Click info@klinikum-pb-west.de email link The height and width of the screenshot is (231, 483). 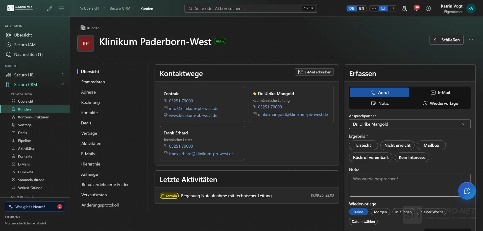point(194,108)
